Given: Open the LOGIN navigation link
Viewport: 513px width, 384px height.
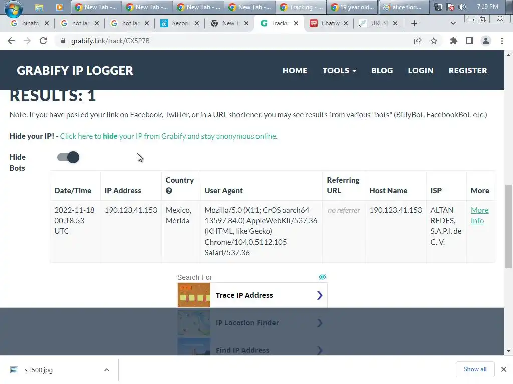Looking at the screenshot, I should [x=421, y=71].
